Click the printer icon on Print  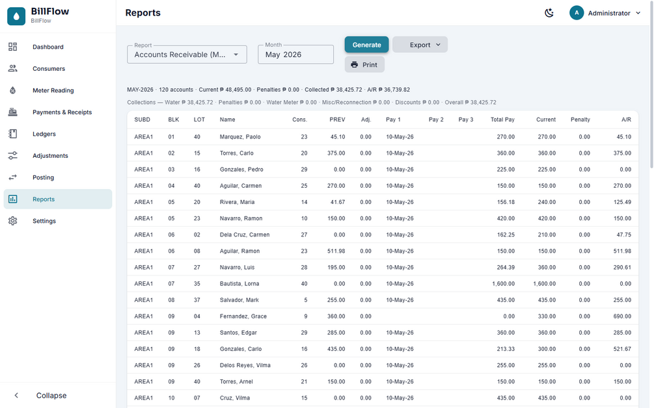click(x=355, y=64)
